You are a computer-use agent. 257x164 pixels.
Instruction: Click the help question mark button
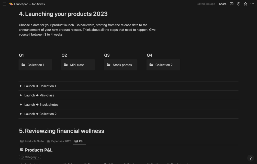tap(250, 158)
